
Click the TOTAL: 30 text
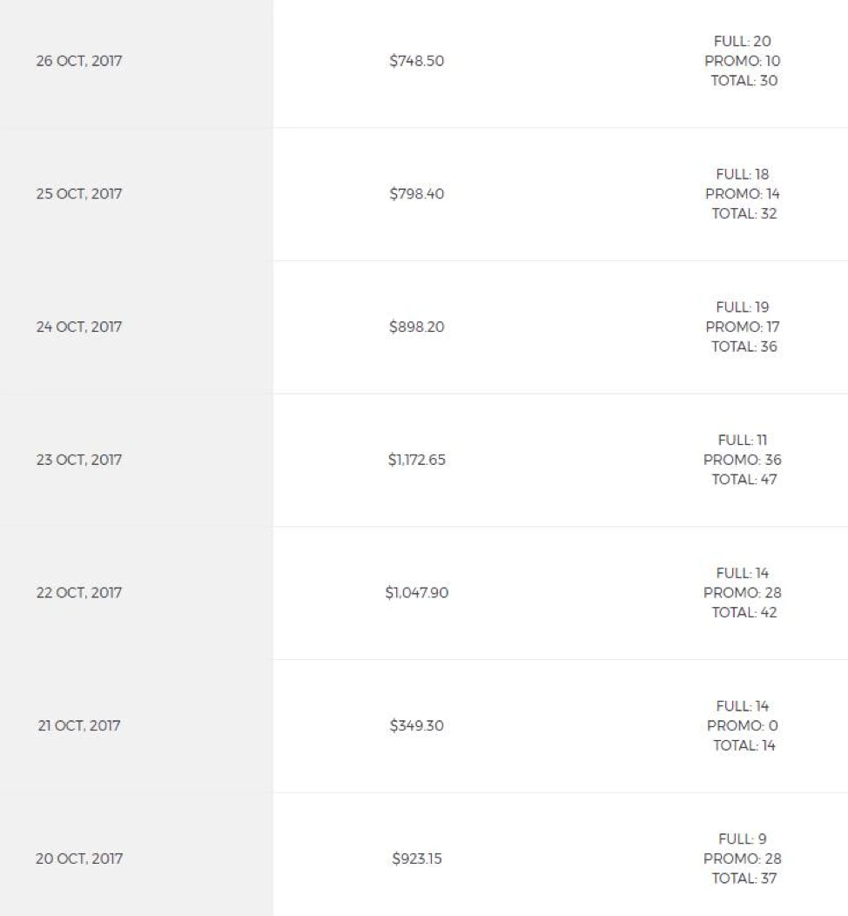[744, 81]
